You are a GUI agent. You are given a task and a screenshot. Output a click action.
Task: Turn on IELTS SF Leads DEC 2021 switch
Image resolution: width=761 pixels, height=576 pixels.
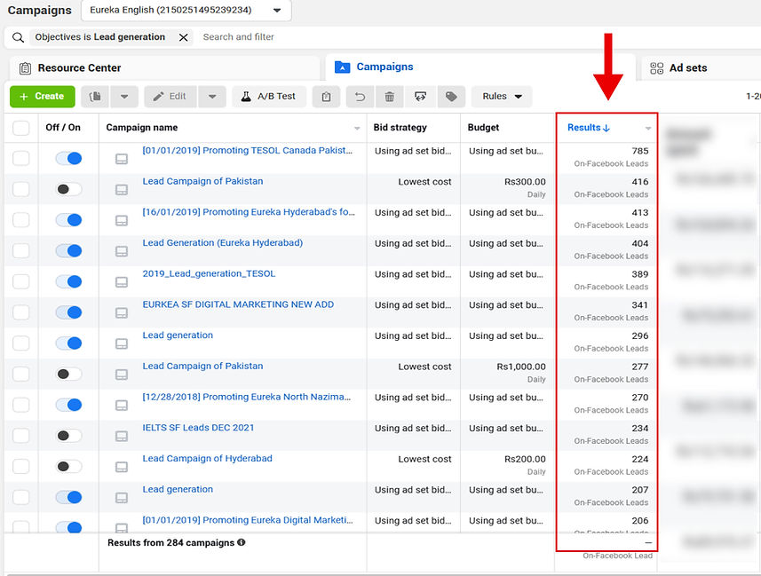point(68,436)
